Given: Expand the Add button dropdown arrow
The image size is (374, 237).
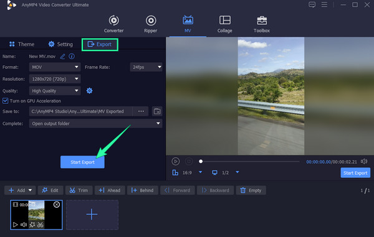Looking at the screenshot, I should [x=30, y=190].
